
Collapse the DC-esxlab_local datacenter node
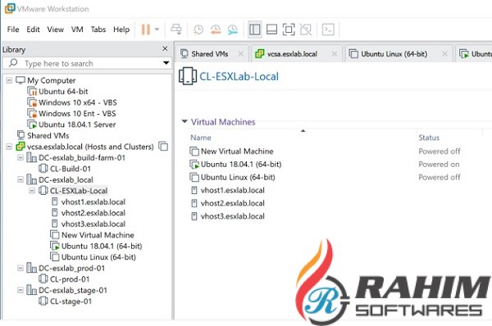point(20,179)
